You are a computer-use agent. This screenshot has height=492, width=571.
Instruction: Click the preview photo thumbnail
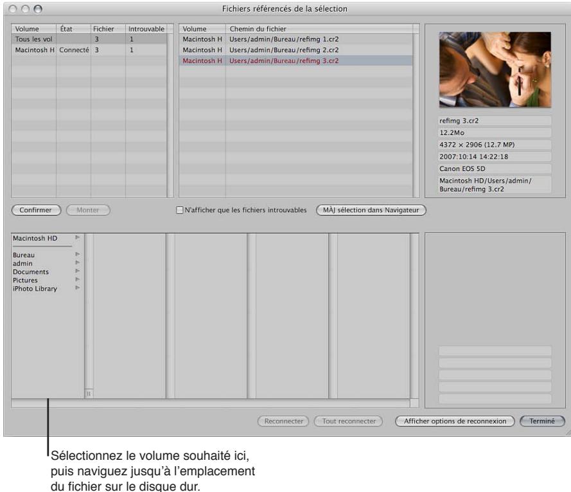click(495, 69)
